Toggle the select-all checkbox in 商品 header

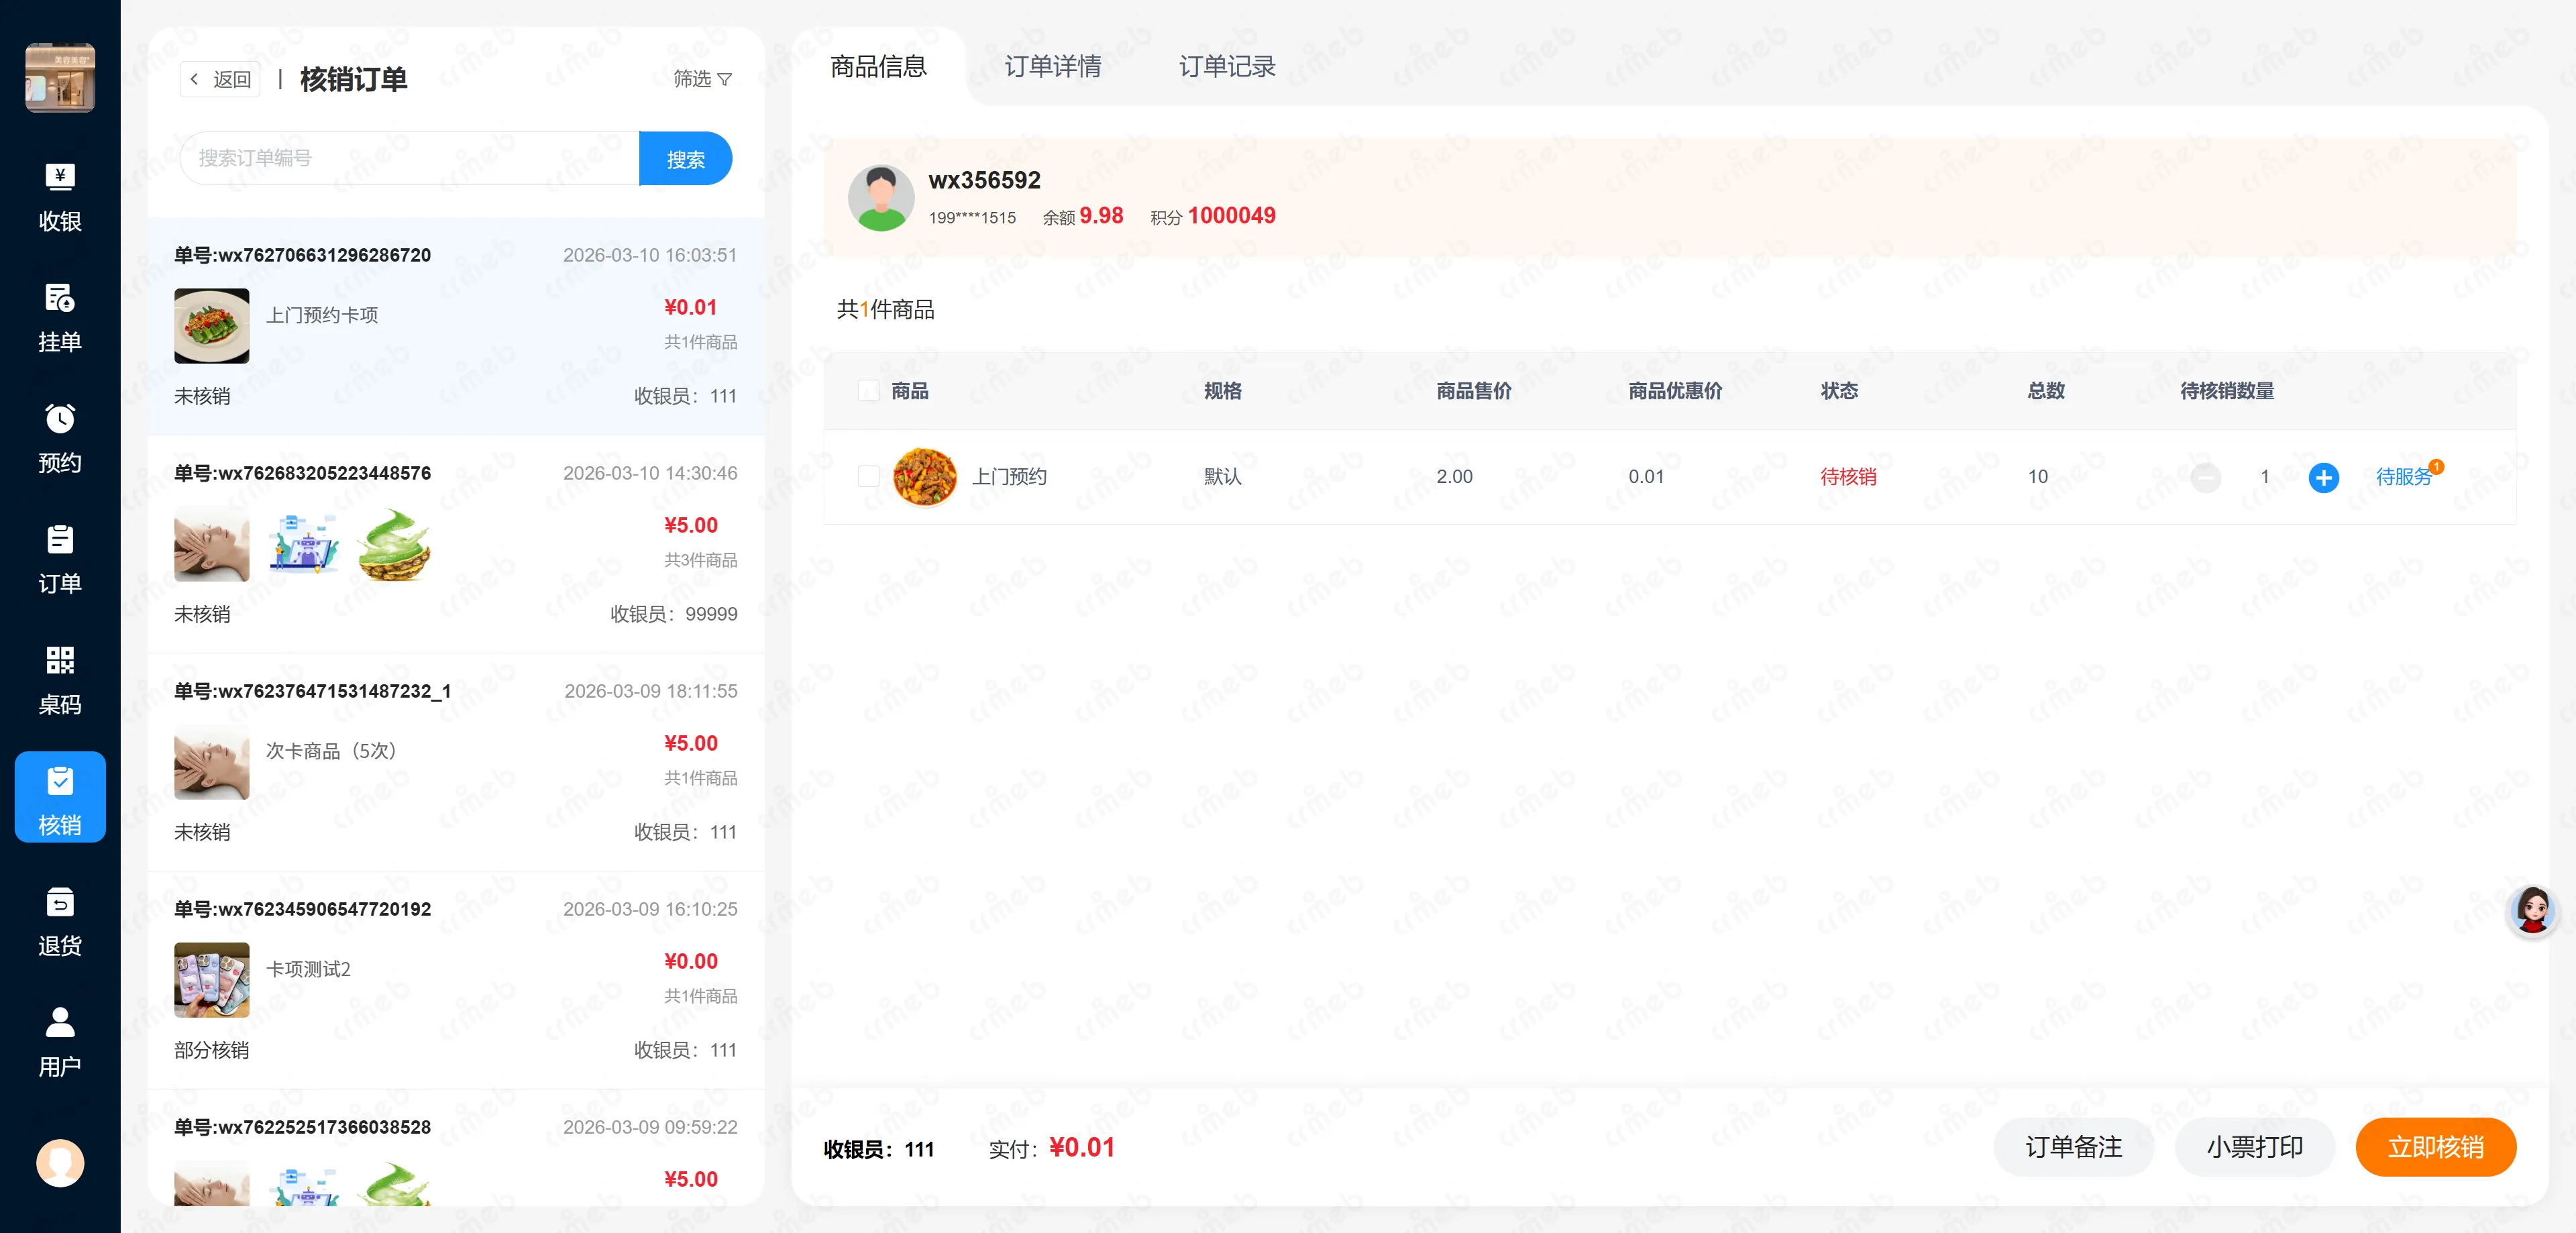coord(868,390)
